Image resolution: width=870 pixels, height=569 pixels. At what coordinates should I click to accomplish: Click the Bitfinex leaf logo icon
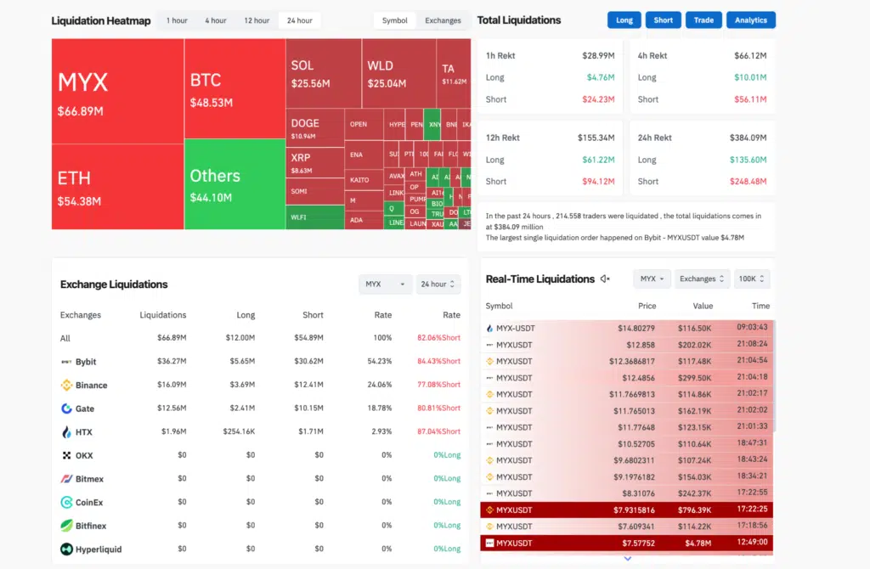(66, 526)
